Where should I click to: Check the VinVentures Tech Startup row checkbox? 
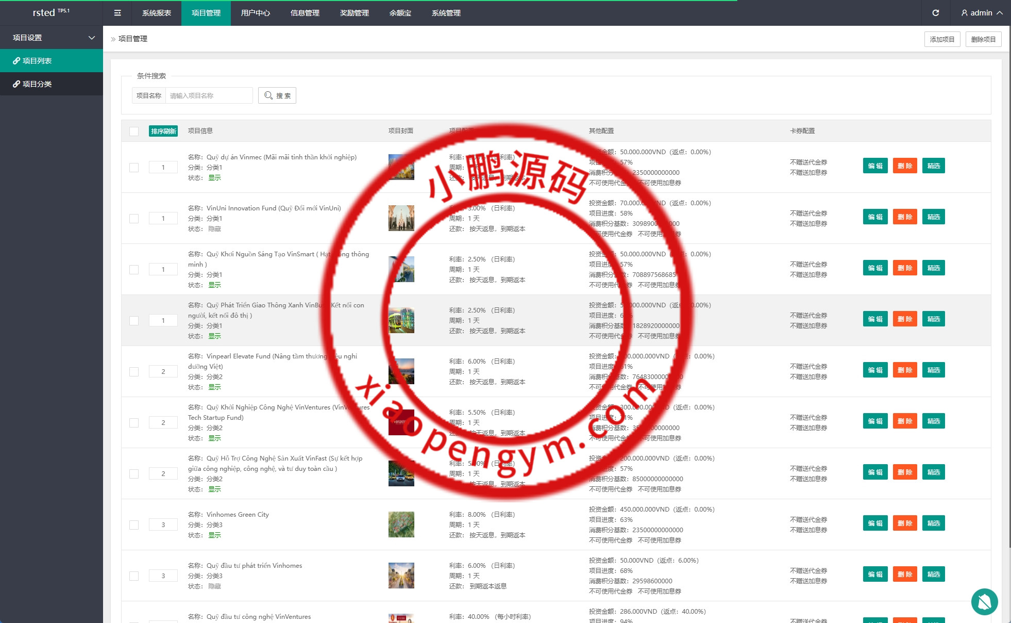click(x=134, y=422)
